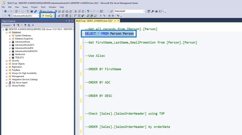Viewport: 242px width, 135px height.
Task: Open the AdventureWorks2012 database dropdown
Action: pos(38,16)
